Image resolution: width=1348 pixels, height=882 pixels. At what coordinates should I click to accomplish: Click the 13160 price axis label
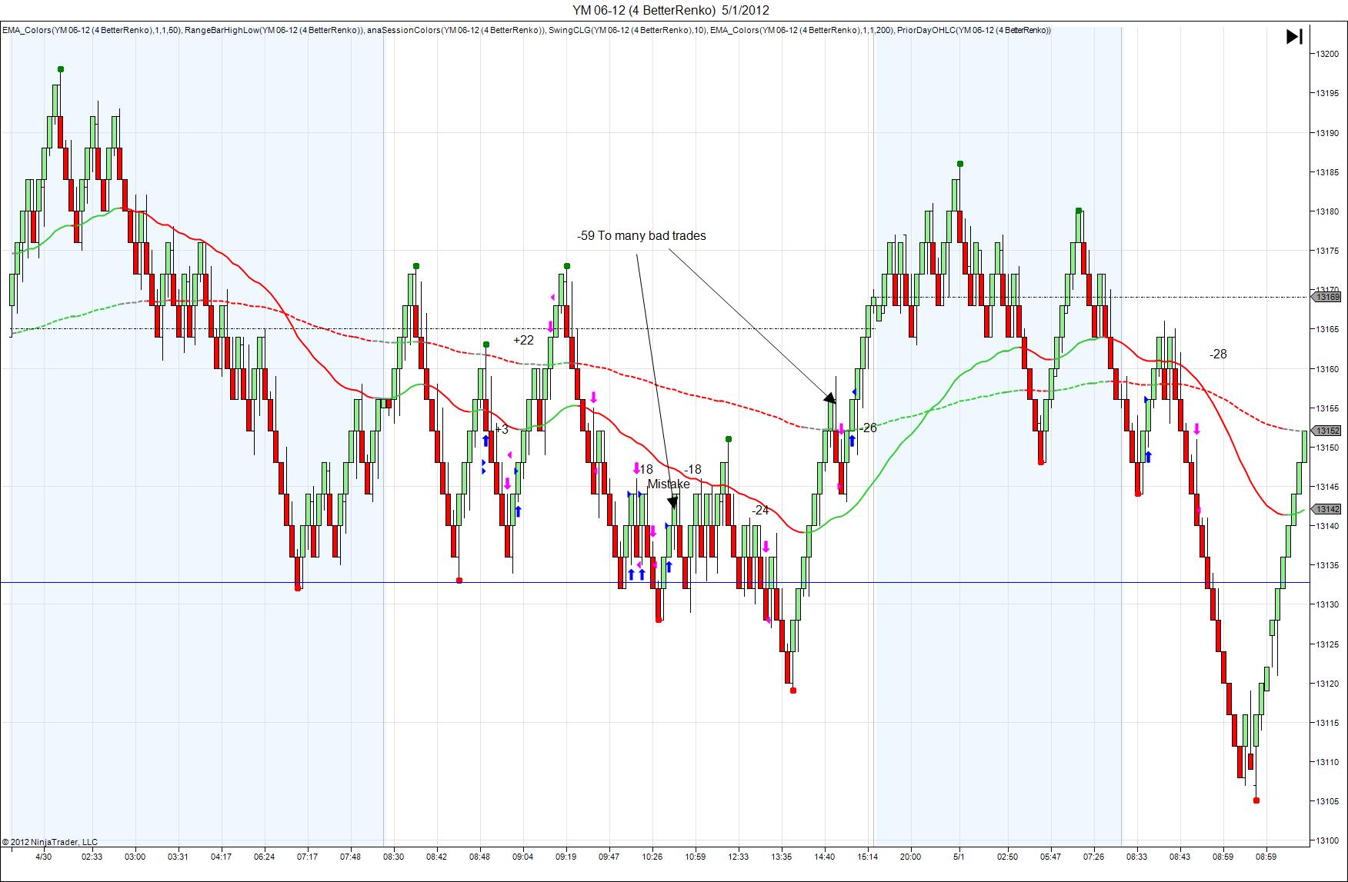[1327, 369]
